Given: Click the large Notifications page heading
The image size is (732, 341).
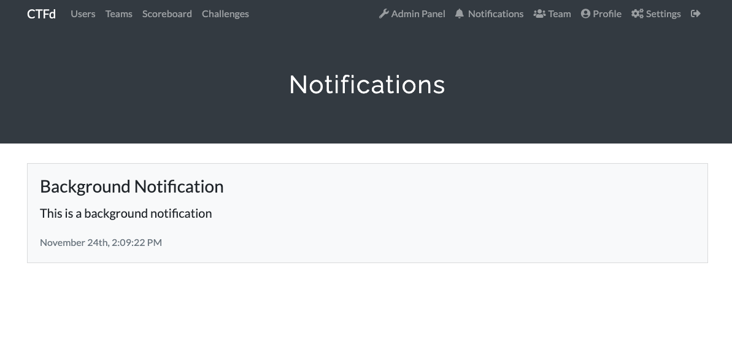Looking at the screenshot, I should pos(367,85).
